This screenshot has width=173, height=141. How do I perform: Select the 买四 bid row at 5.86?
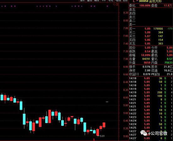point(151,40)
